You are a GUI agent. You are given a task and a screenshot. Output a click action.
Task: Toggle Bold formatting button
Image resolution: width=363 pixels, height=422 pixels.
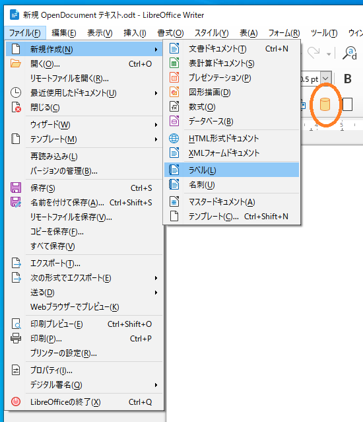348,79
